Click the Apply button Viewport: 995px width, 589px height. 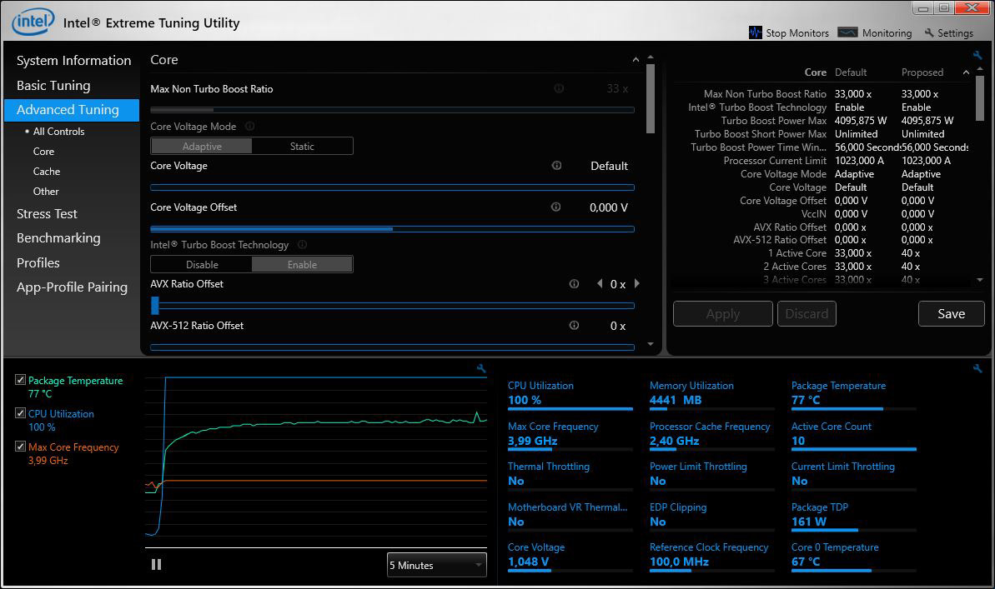(723, 314)
